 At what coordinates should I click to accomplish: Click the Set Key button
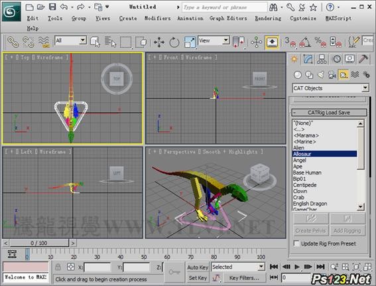tap(198, 278)
